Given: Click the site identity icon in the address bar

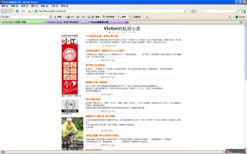Looking at the screenshot, I should pyautogui.click(x=36, y=11).
